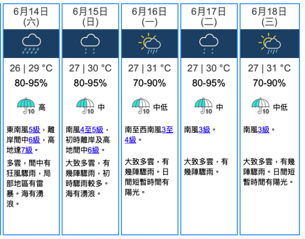The width and height of the screenshot is (305, 239).
Task: Click the umbrella rain probability icon marked 高
Action: (26, 106)
